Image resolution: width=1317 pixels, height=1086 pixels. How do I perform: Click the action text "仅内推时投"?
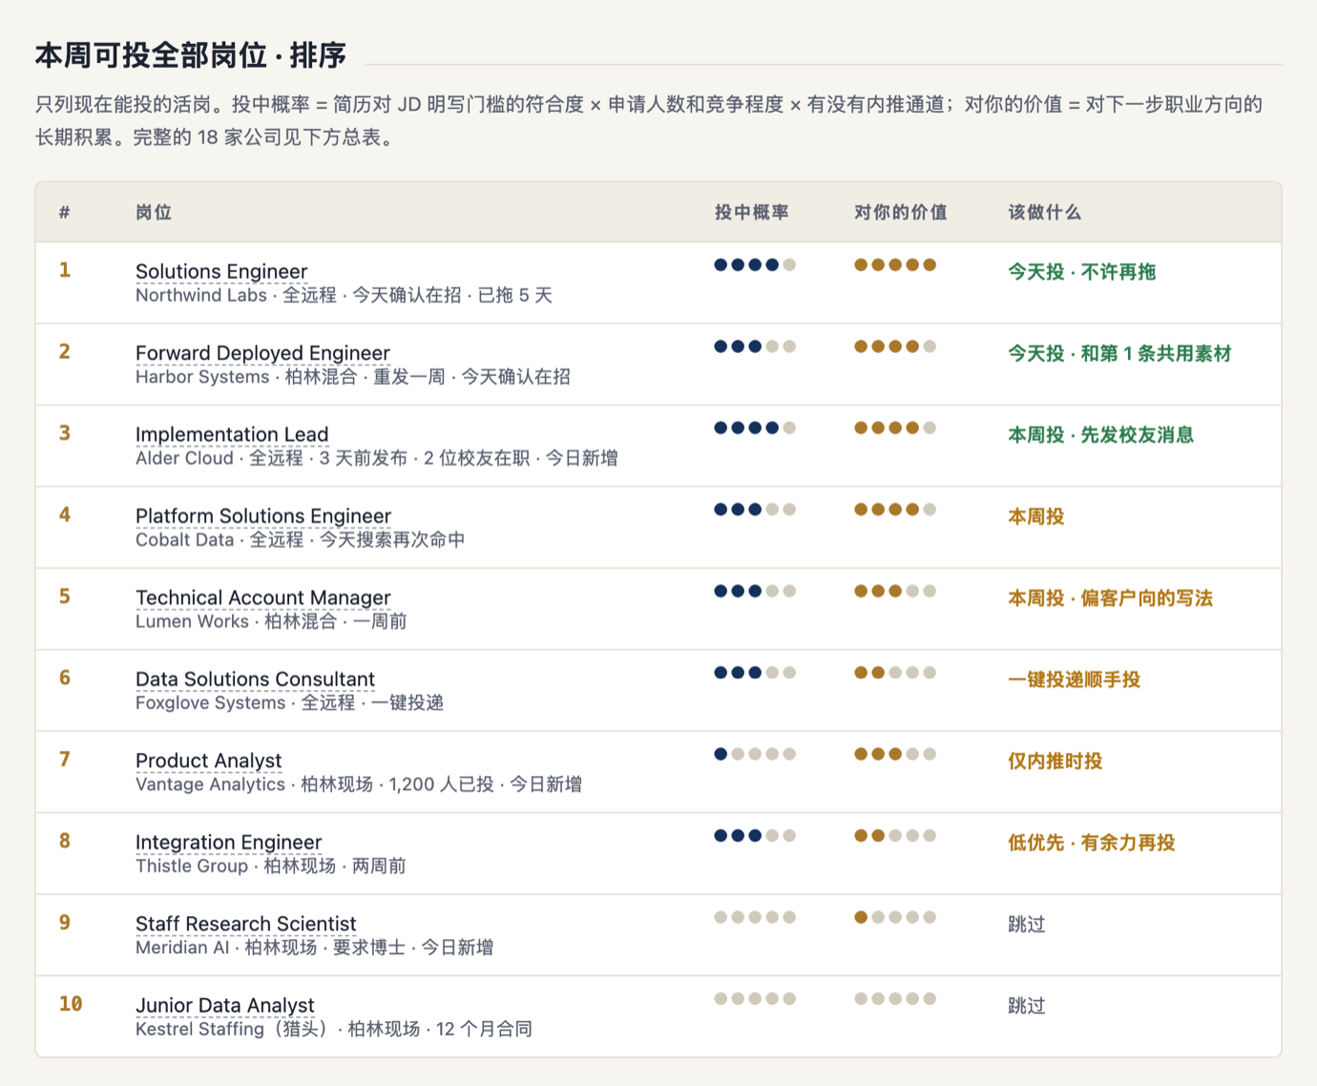pos(1056,762)
